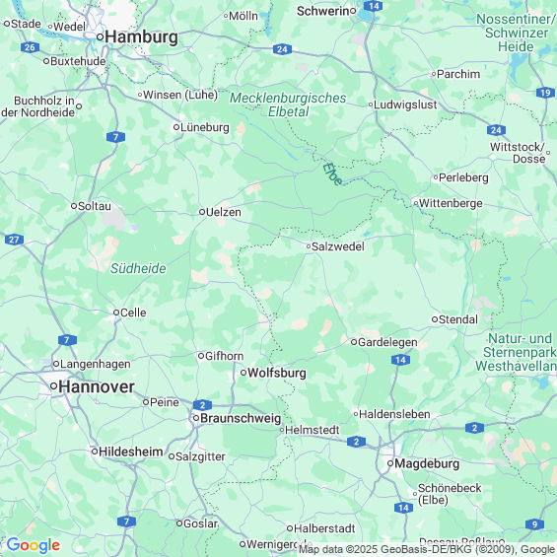This screenshot has width=557, height=557.
Task: Click the Schwerin city label
Action: click(323, 11)
